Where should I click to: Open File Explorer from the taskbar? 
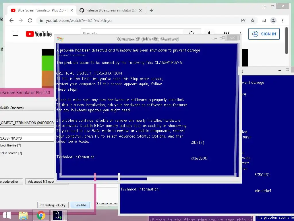coord(23,215)
